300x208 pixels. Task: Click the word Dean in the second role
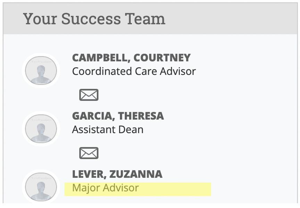pyautogui.click(x=131, y=130)
